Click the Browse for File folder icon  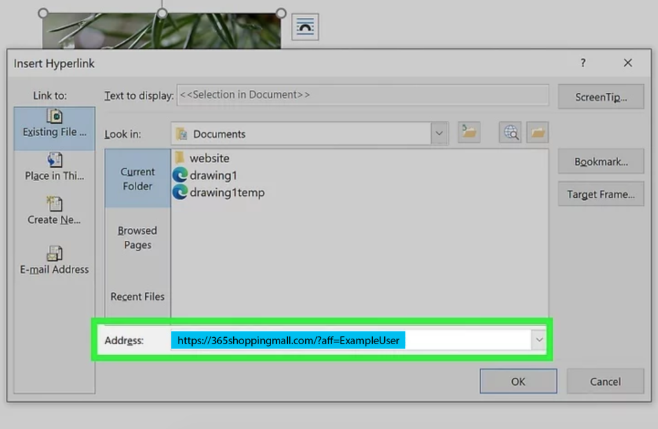537,133
